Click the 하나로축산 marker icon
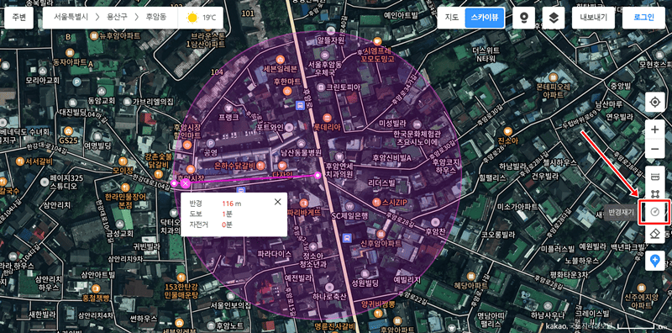Screen dimensions: 672x333 (329, 287)
